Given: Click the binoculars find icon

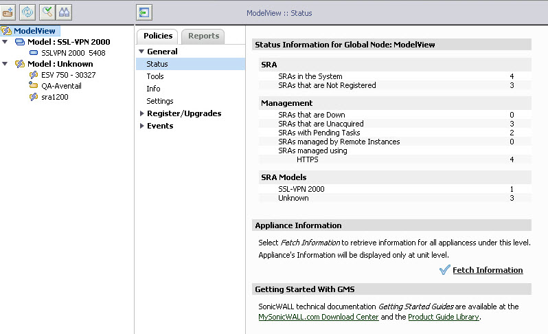Looking at the screenshot, I should (x=64, y=12).
